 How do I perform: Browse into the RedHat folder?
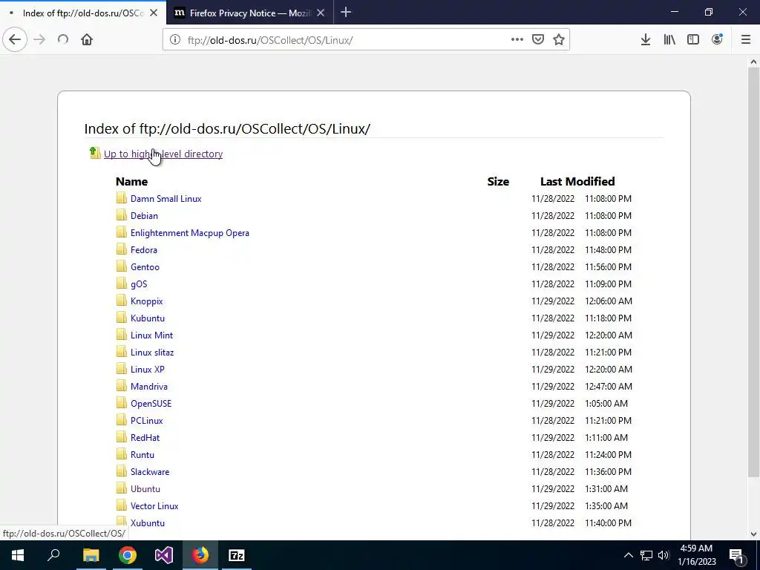coord(145,437)
